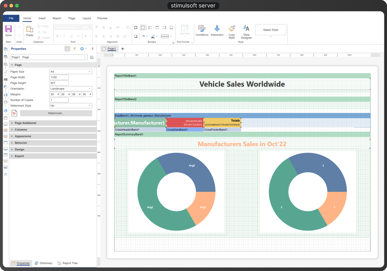
Task: Add a new page with the plus icon
Action: tap(123, 49)
